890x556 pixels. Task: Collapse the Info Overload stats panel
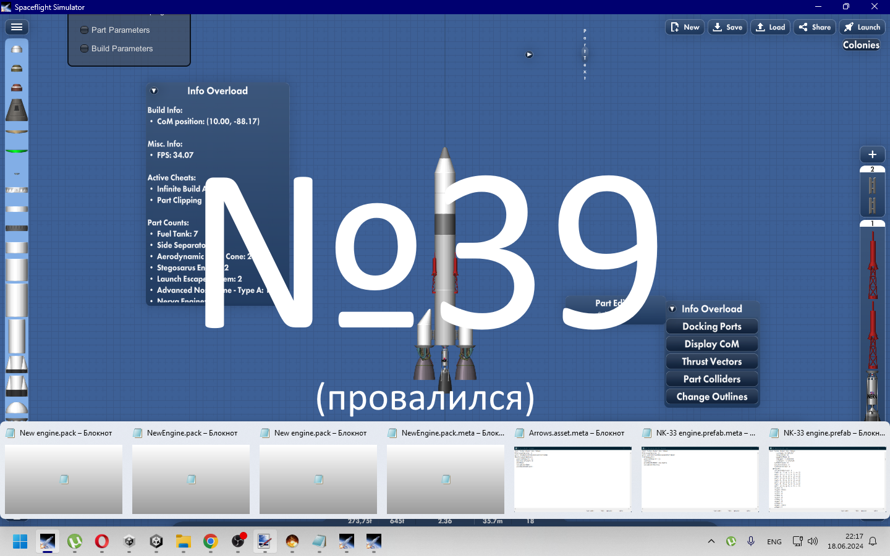pos(154,91)
